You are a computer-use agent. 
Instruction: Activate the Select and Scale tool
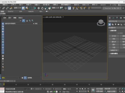coord(46,8)
